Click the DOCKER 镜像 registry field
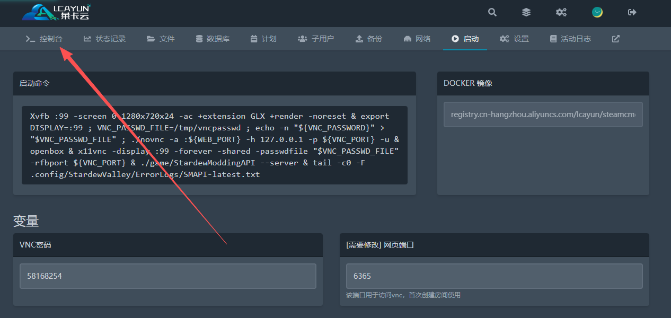671x318 pixels. (x=543, y=114)
